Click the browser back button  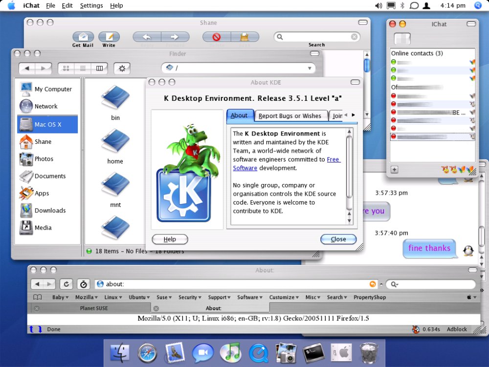click(x=38, y=284)
